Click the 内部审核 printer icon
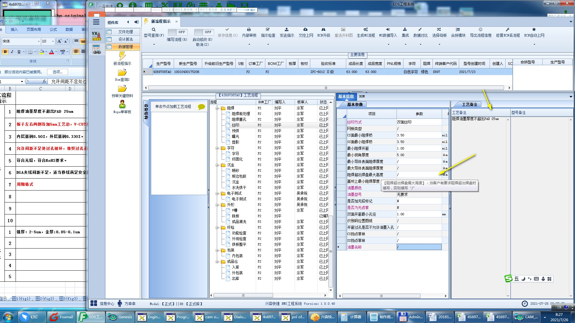 pyautogui.click(x=249, y=30)
